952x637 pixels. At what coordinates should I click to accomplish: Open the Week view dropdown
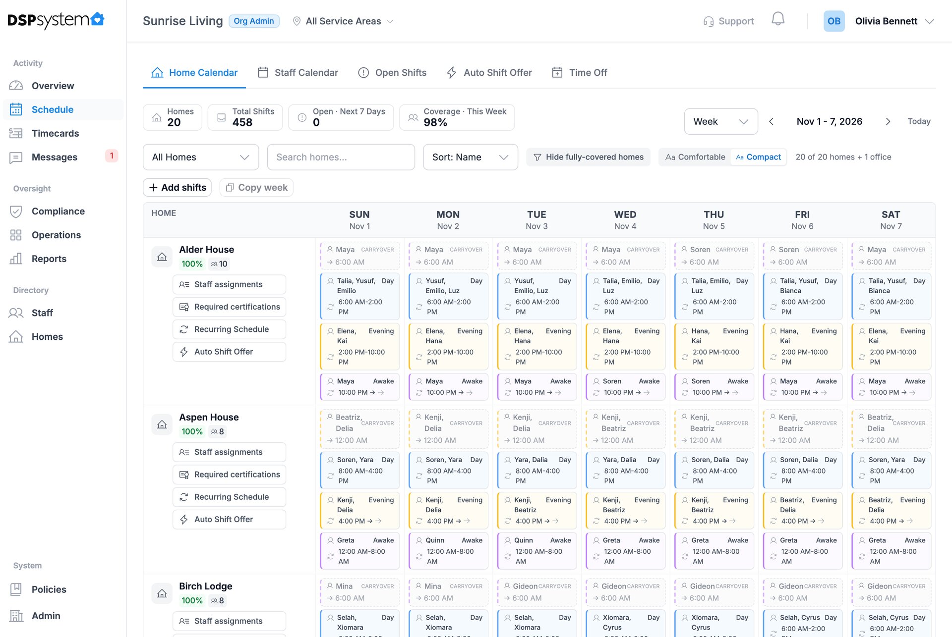coord(721,121)
